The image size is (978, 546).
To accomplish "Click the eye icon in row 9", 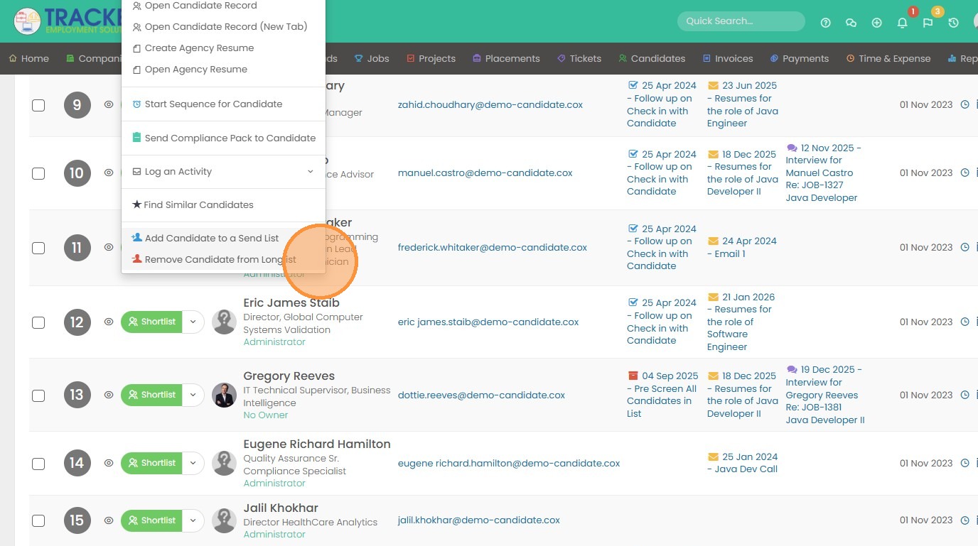I will (109, 104).
